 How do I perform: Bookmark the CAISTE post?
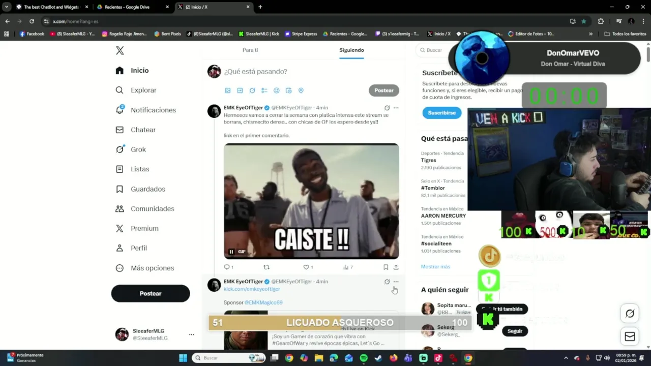click(386, 267)
